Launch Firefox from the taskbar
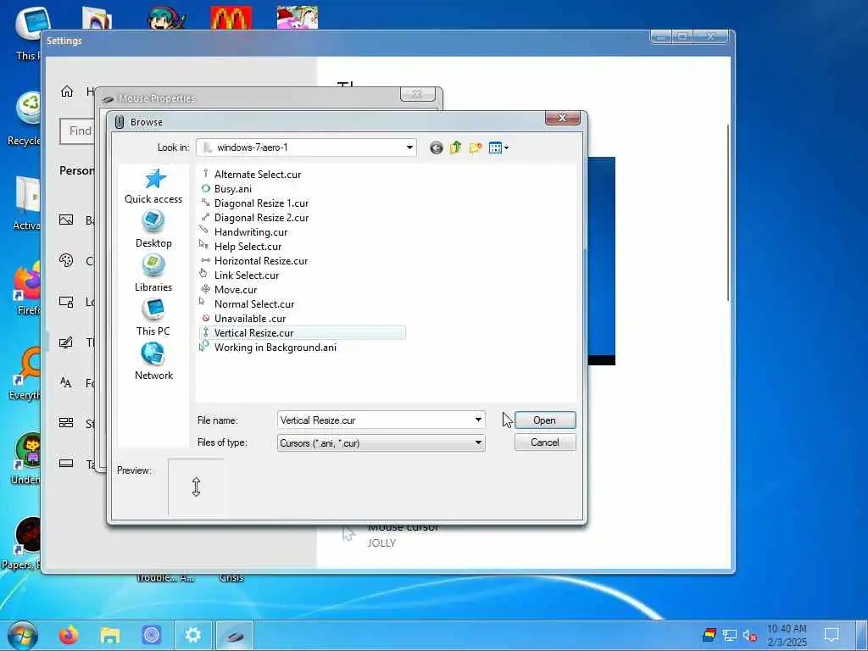Screen dimensions: 868x651 pos(69,635)
